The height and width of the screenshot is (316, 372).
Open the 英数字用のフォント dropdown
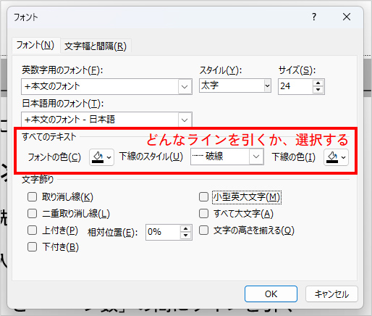185,86
